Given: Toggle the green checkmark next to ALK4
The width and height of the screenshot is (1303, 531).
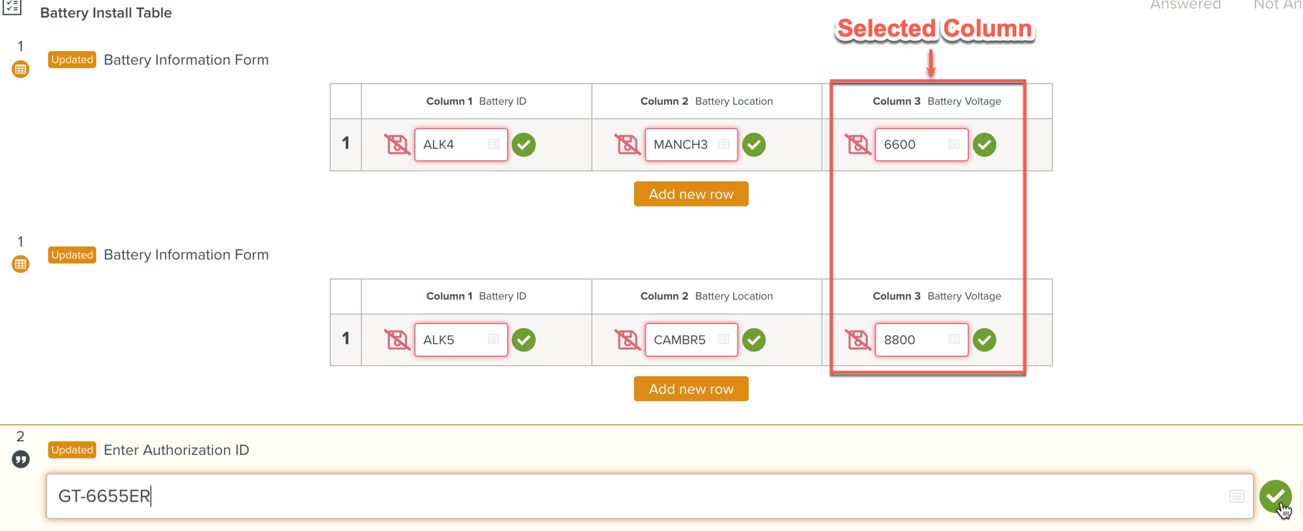Looking at the screenshot, I should point(523,144).
